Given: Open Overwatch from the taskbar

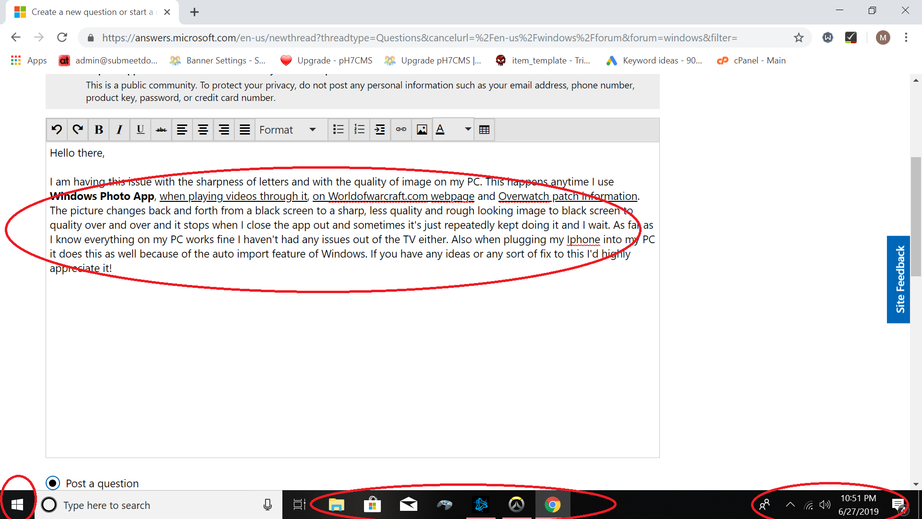Looking at the screenshot, I should tap(517, 505).
